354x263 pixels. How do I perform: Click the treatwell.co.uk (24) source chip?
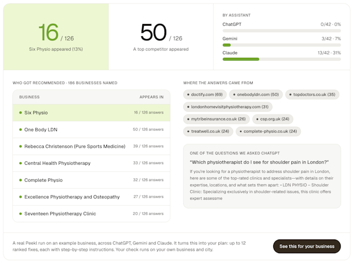pyautogui.click(x=208, y=131)
